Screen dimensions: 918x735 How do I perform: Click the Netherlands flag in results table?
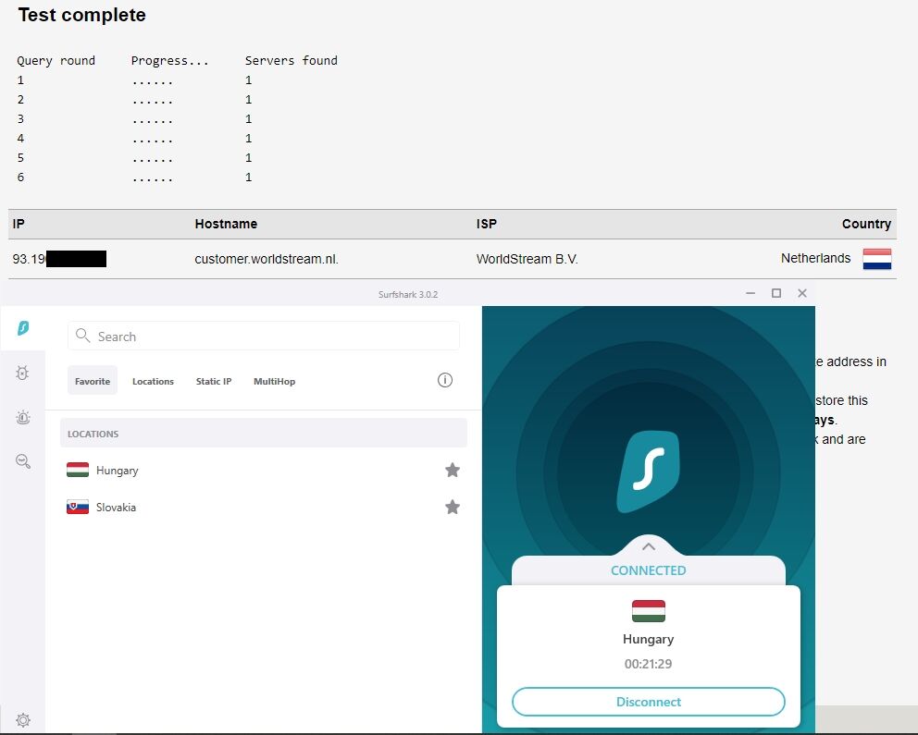(x=877, y=259)
